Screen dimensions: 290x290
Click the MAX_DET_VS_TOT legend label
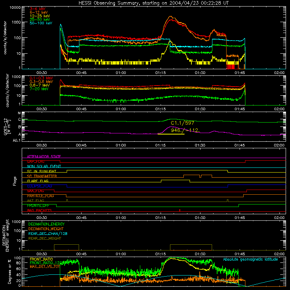click(x=45, y=266)
